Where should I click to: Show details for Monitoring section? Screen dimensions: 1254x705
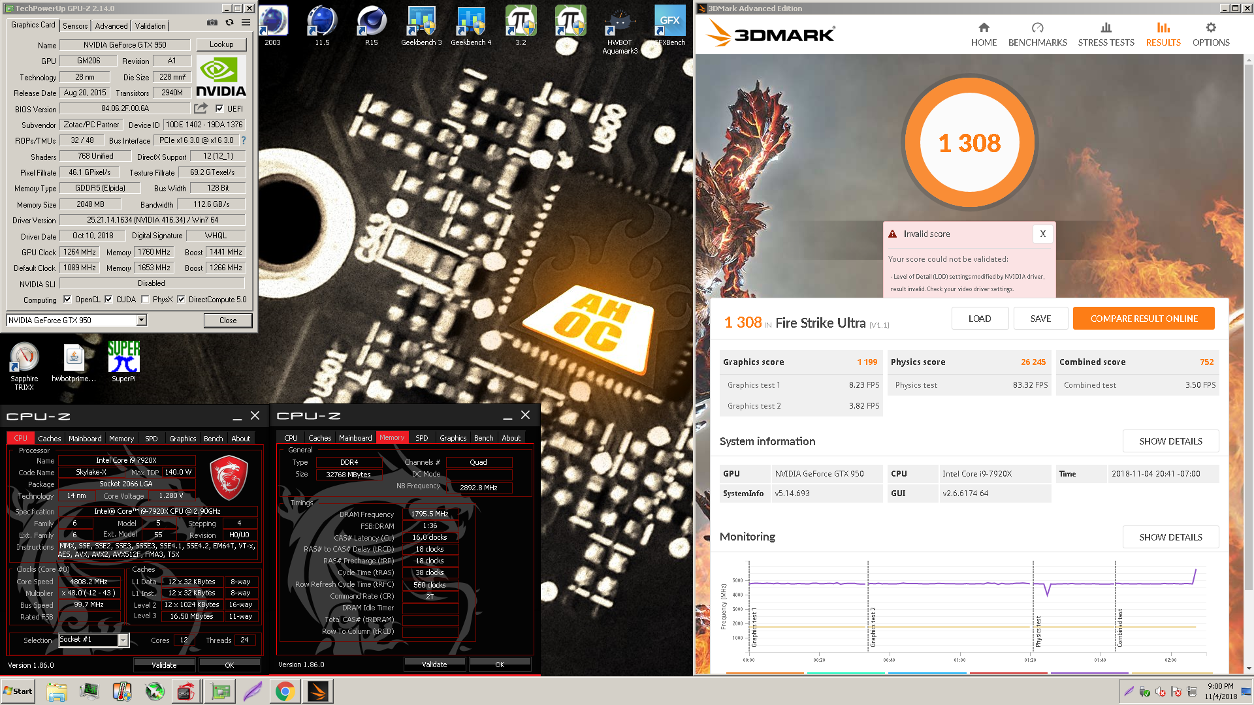1170,537
